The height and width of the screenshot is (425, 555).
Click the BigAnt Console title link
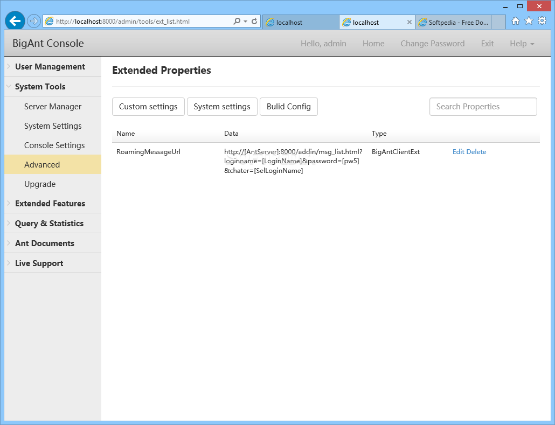pos(48,43)
